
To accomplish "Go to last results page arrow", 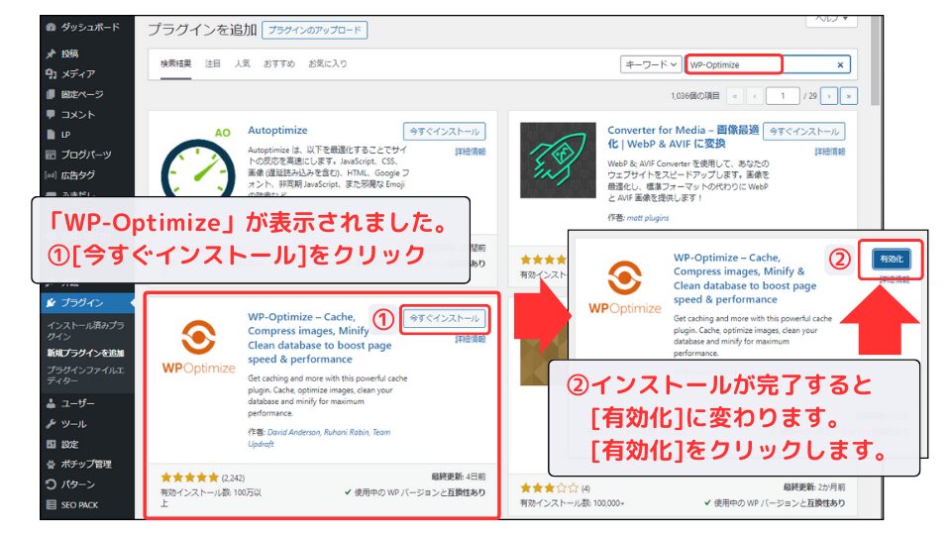I will pyautogui.click(x=849, y=96).
